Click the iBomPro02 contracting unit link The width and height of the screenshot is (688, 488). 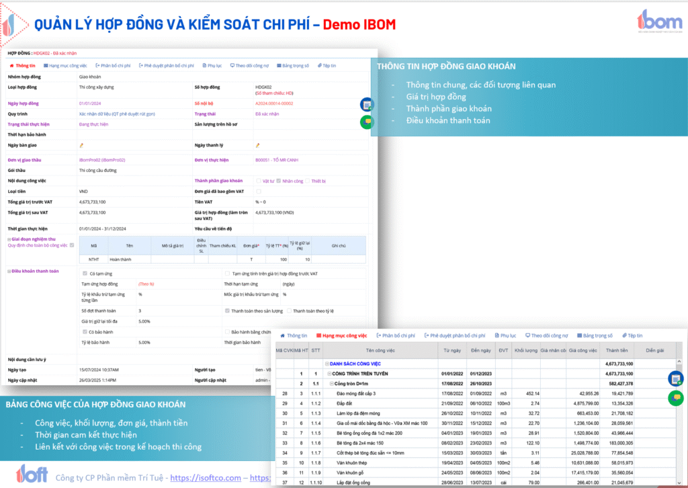102,160
